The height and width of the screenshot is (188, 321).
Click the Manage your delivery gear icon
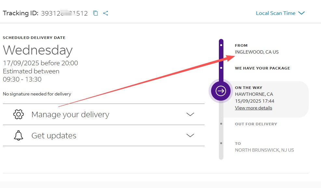19,114
